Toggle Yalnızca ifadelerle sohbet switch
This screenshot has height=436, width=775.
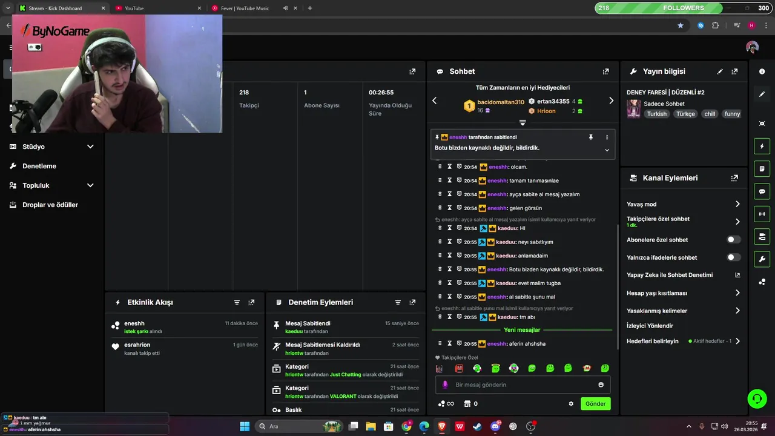coord(733,257)
